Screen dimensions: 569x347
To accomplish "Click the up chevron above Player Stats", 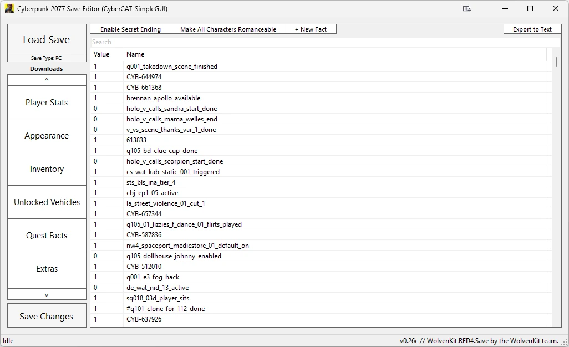I will pyautogui.click(x=46, y=79).
